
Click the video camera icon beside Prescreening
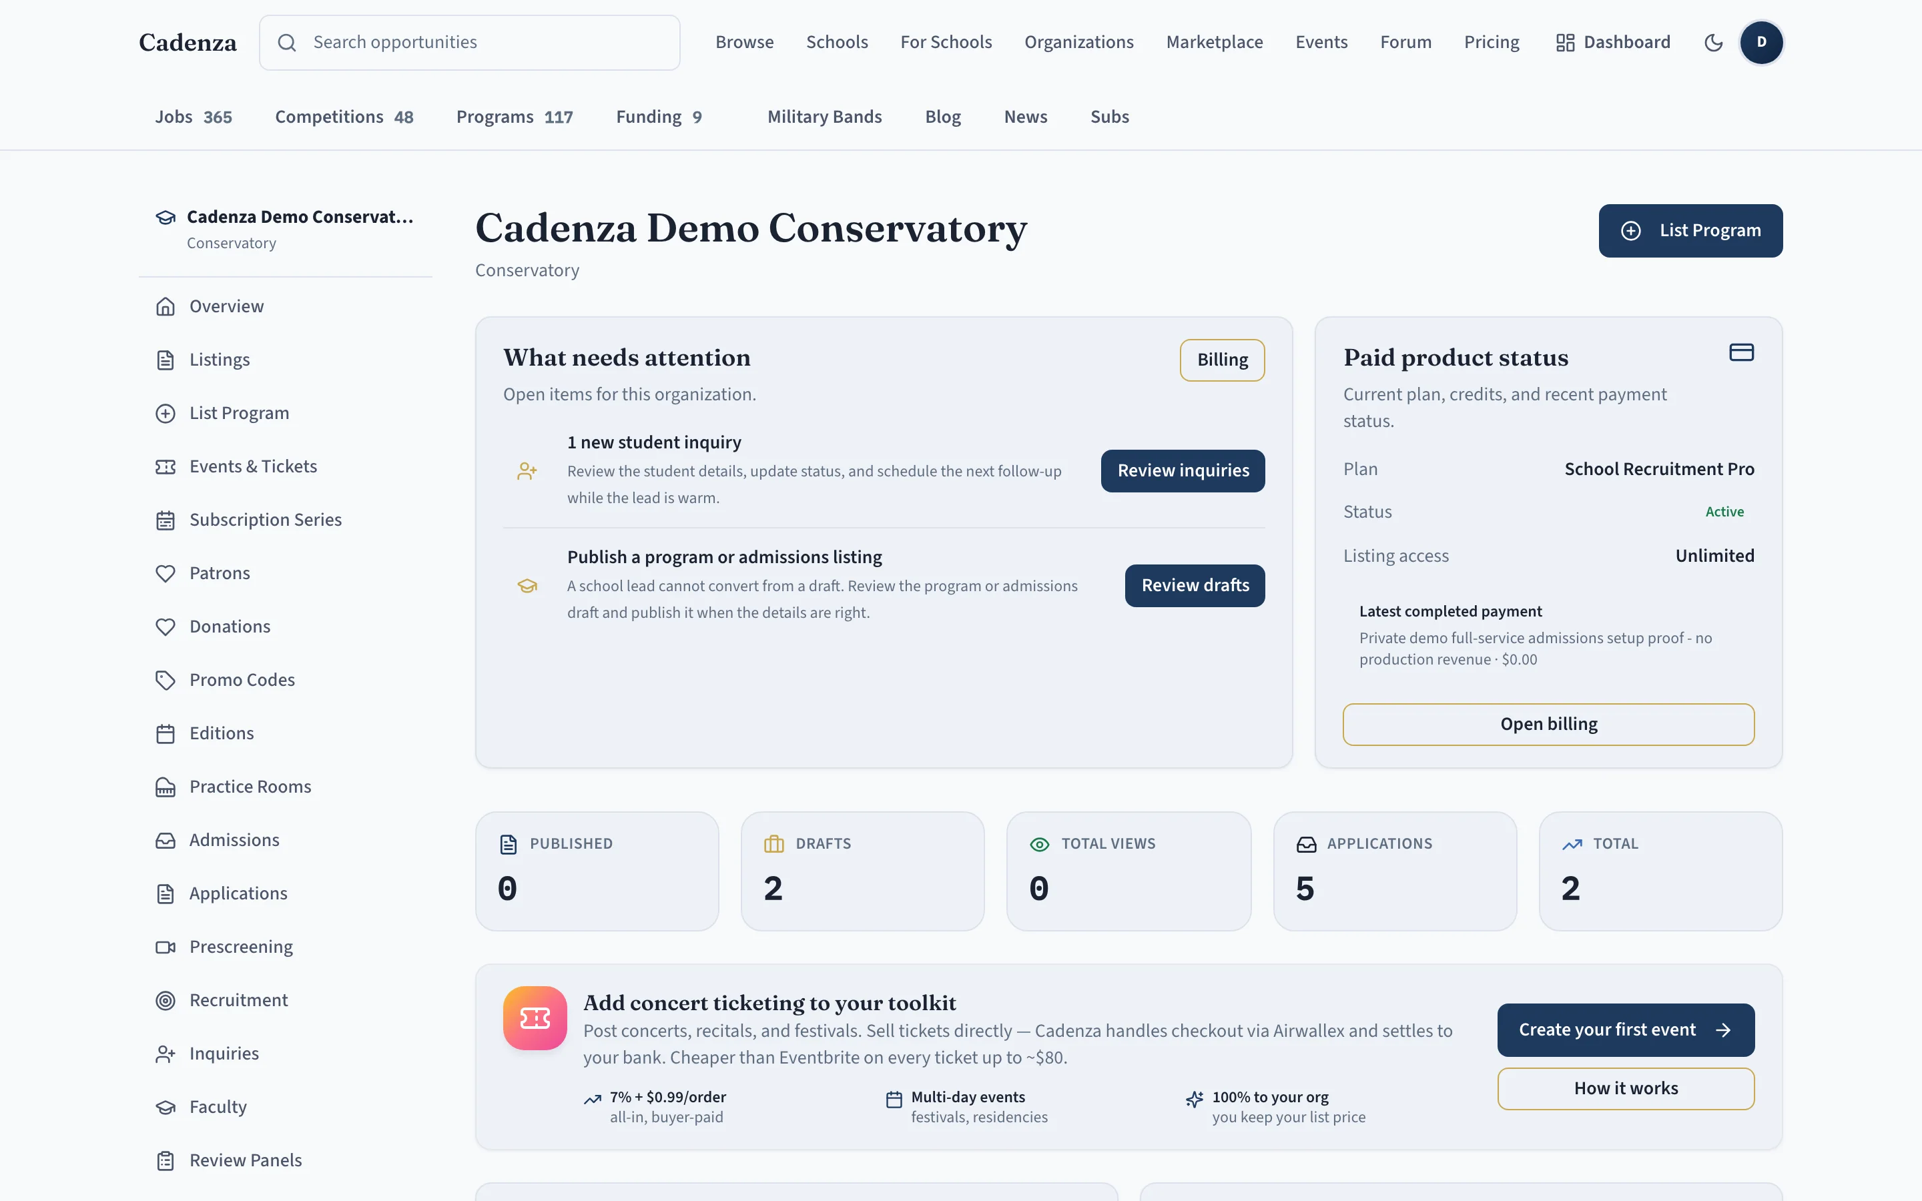[x=166, y=947]
